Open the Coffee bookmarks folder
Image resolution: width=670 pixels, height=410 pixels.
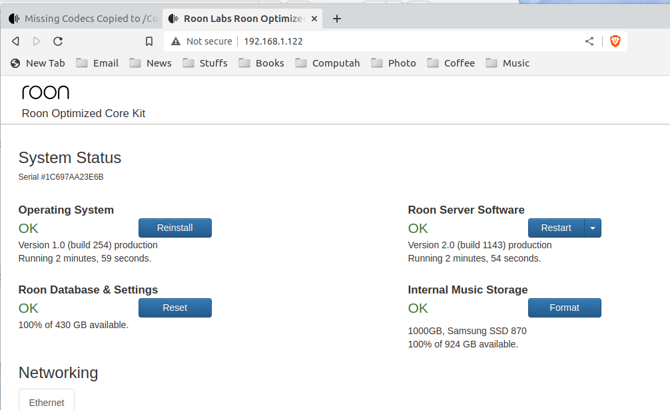pyautogui.click(x=451, y=63)
